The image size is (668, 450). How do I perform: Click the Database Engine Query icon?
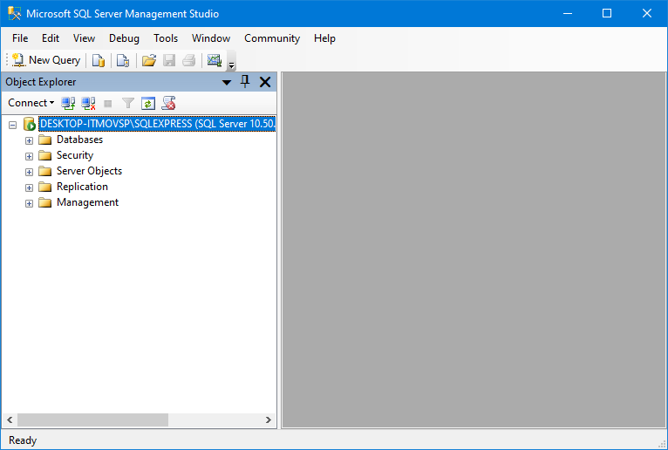99,60
